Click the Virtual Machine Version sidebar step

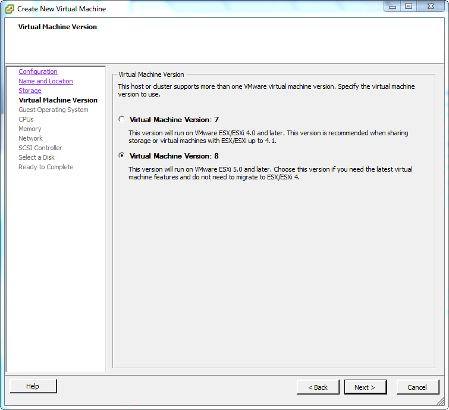pyautogui.click(x=58, y=100)
